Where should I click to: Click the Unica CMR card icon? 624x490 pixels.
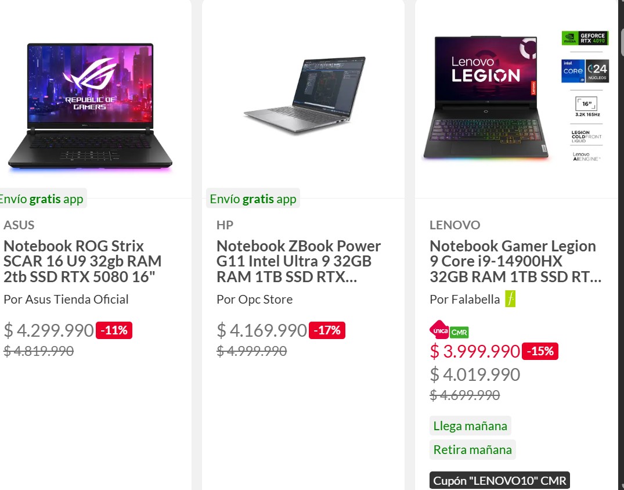pyautogui.click(x=449, y=331)
